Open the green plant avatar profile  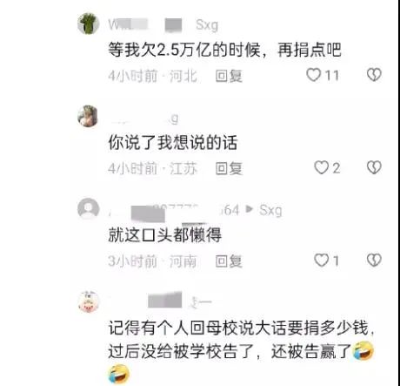pyautogui.click(x=89, y=24)
